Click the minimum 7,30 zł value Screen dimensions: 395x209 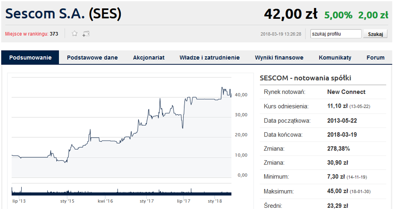point(336,176)
